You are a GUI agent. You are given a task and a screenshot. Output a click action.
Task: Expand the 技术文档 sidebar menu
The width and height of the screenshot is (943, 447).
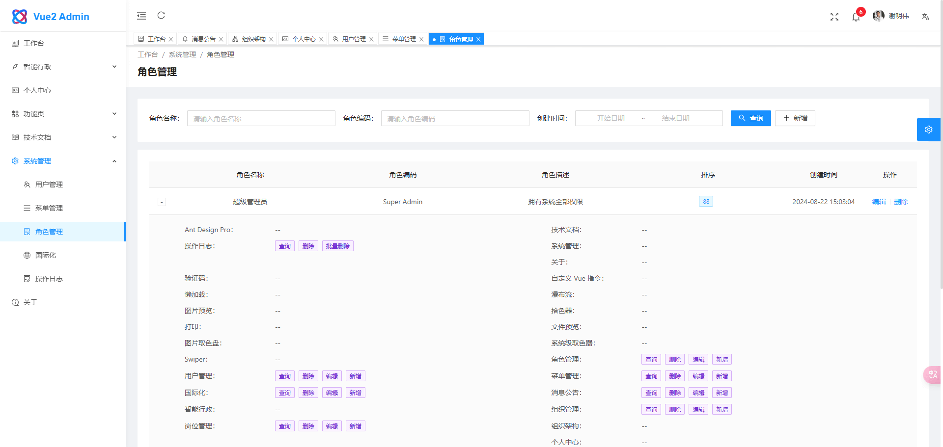tap(63, 137)
